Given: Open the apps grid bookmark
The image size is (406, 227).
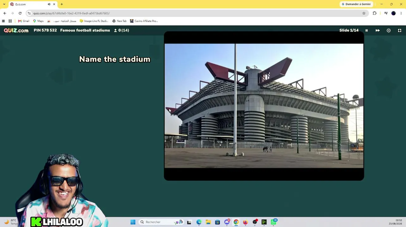Looking at the screenshot, I should click(x=10, y=21).
